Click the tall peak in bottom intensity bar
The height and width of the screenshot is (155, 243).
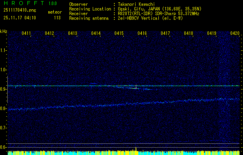pyautogui.click(x=136, y=149)
